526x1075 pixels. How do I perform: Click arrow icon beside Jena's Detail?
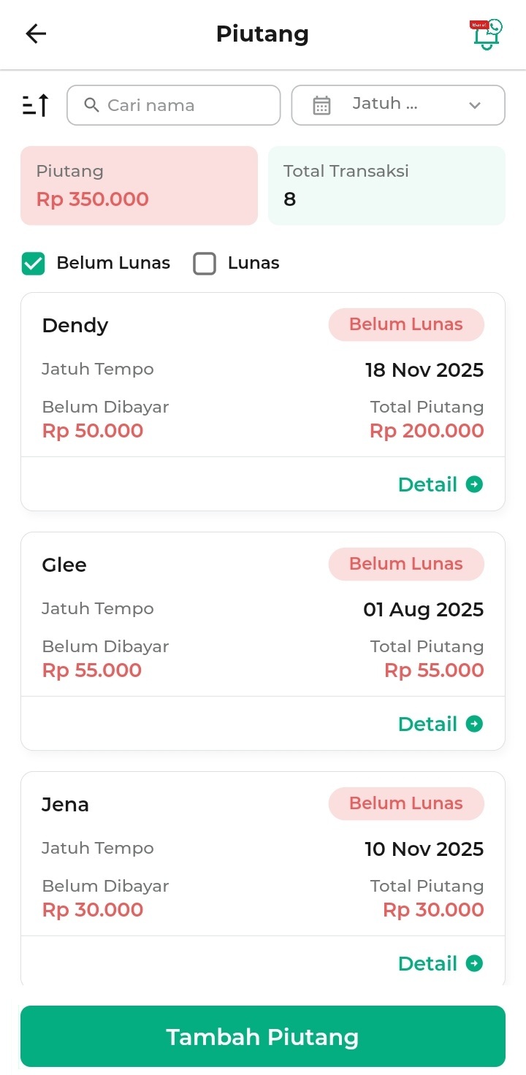click(475, 963)
